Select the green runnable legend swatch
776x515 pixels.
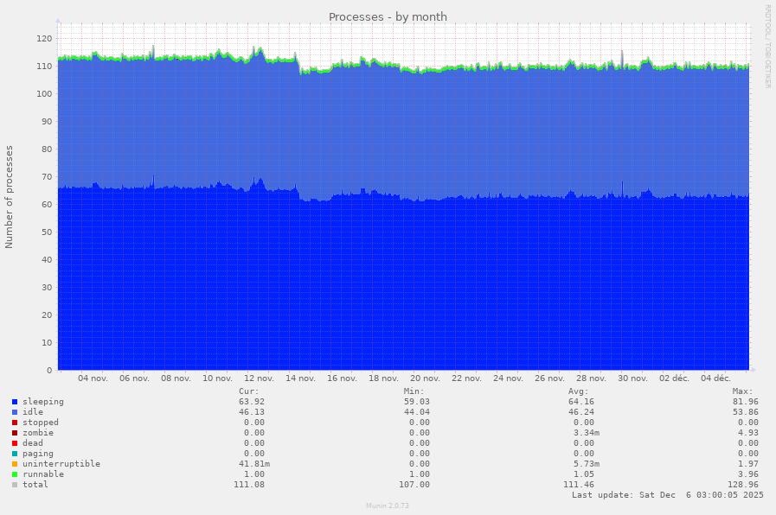15,474
